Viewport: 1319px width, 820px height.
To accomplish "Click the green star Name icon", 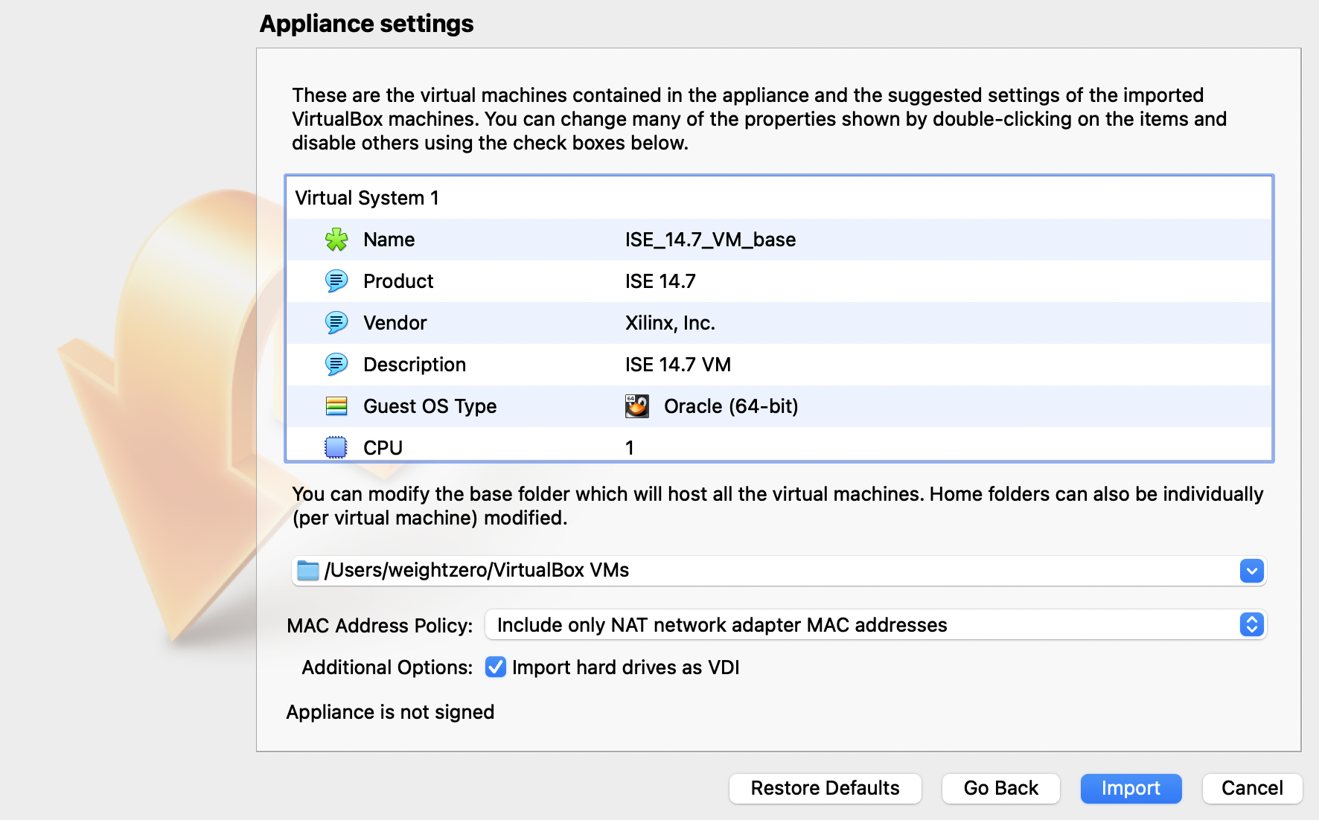I will click(x=336, y=240).
